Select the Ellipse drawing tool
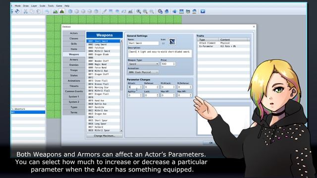The height and width of the screenshot is (178, 317). pos(117,11)
